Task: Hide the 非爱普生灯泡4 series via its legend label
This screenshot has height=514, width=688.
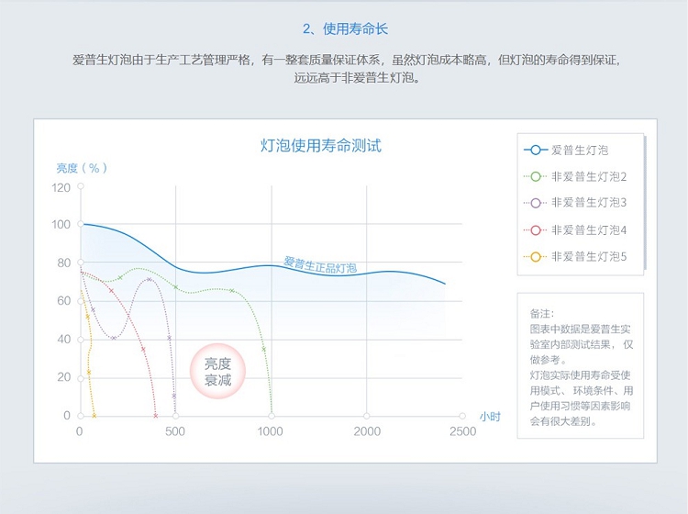Action: [x=589, y=230]
